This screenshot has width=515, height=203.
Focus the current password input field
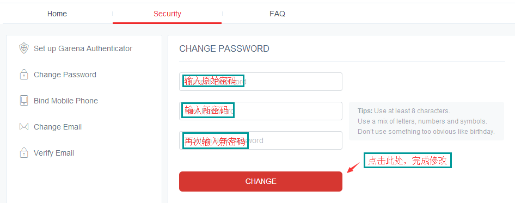(261, 82)
